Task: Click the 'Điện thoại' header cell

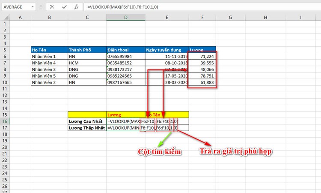Action: pyautogui.click(x=126, y=50)
